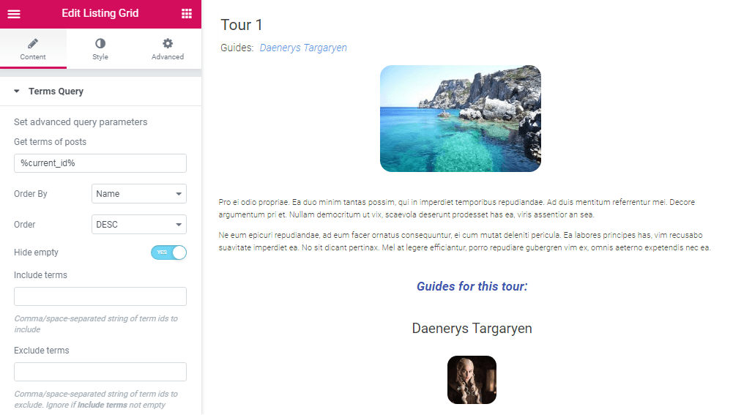The height and width of the screenshot is (415, 733).
Task: Click the Exclude terms input field
Action: point(100,372)
